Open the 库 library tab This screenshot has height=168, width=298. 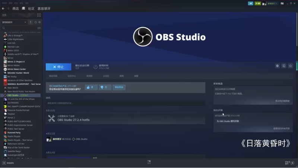23,8
